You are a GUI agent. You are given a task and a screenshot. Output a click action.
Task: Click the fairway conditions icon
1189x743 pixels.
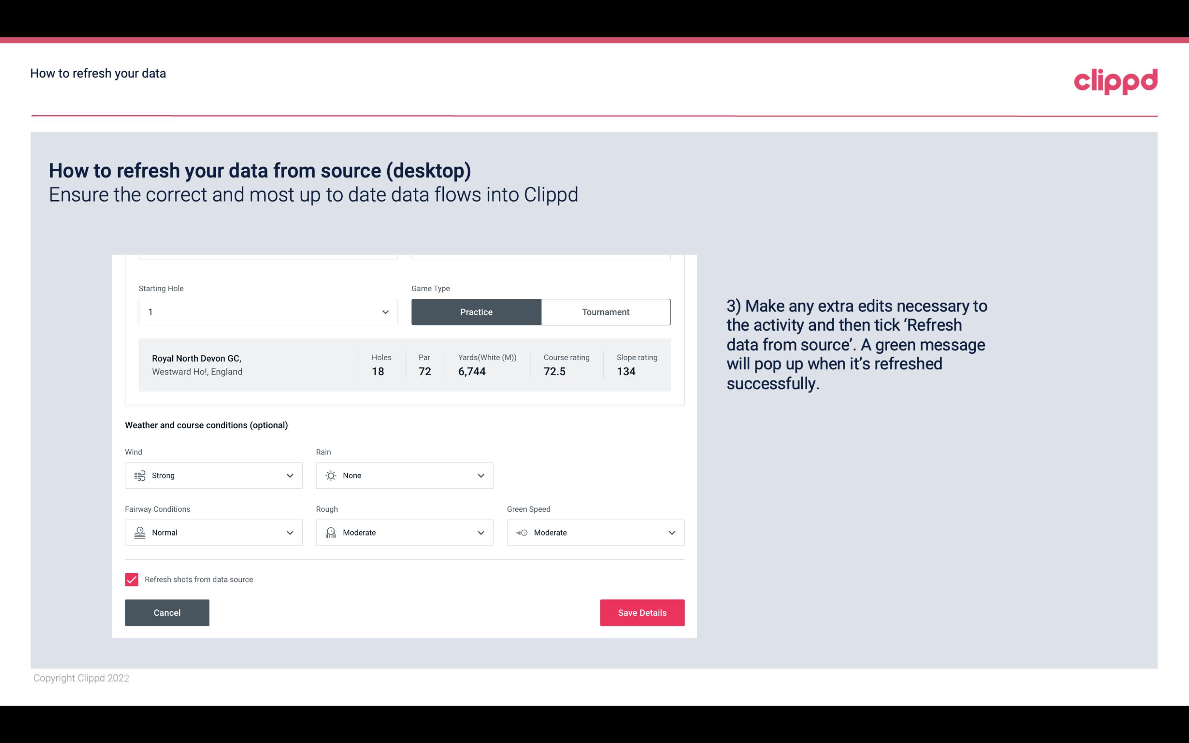(x=139, y=533)
